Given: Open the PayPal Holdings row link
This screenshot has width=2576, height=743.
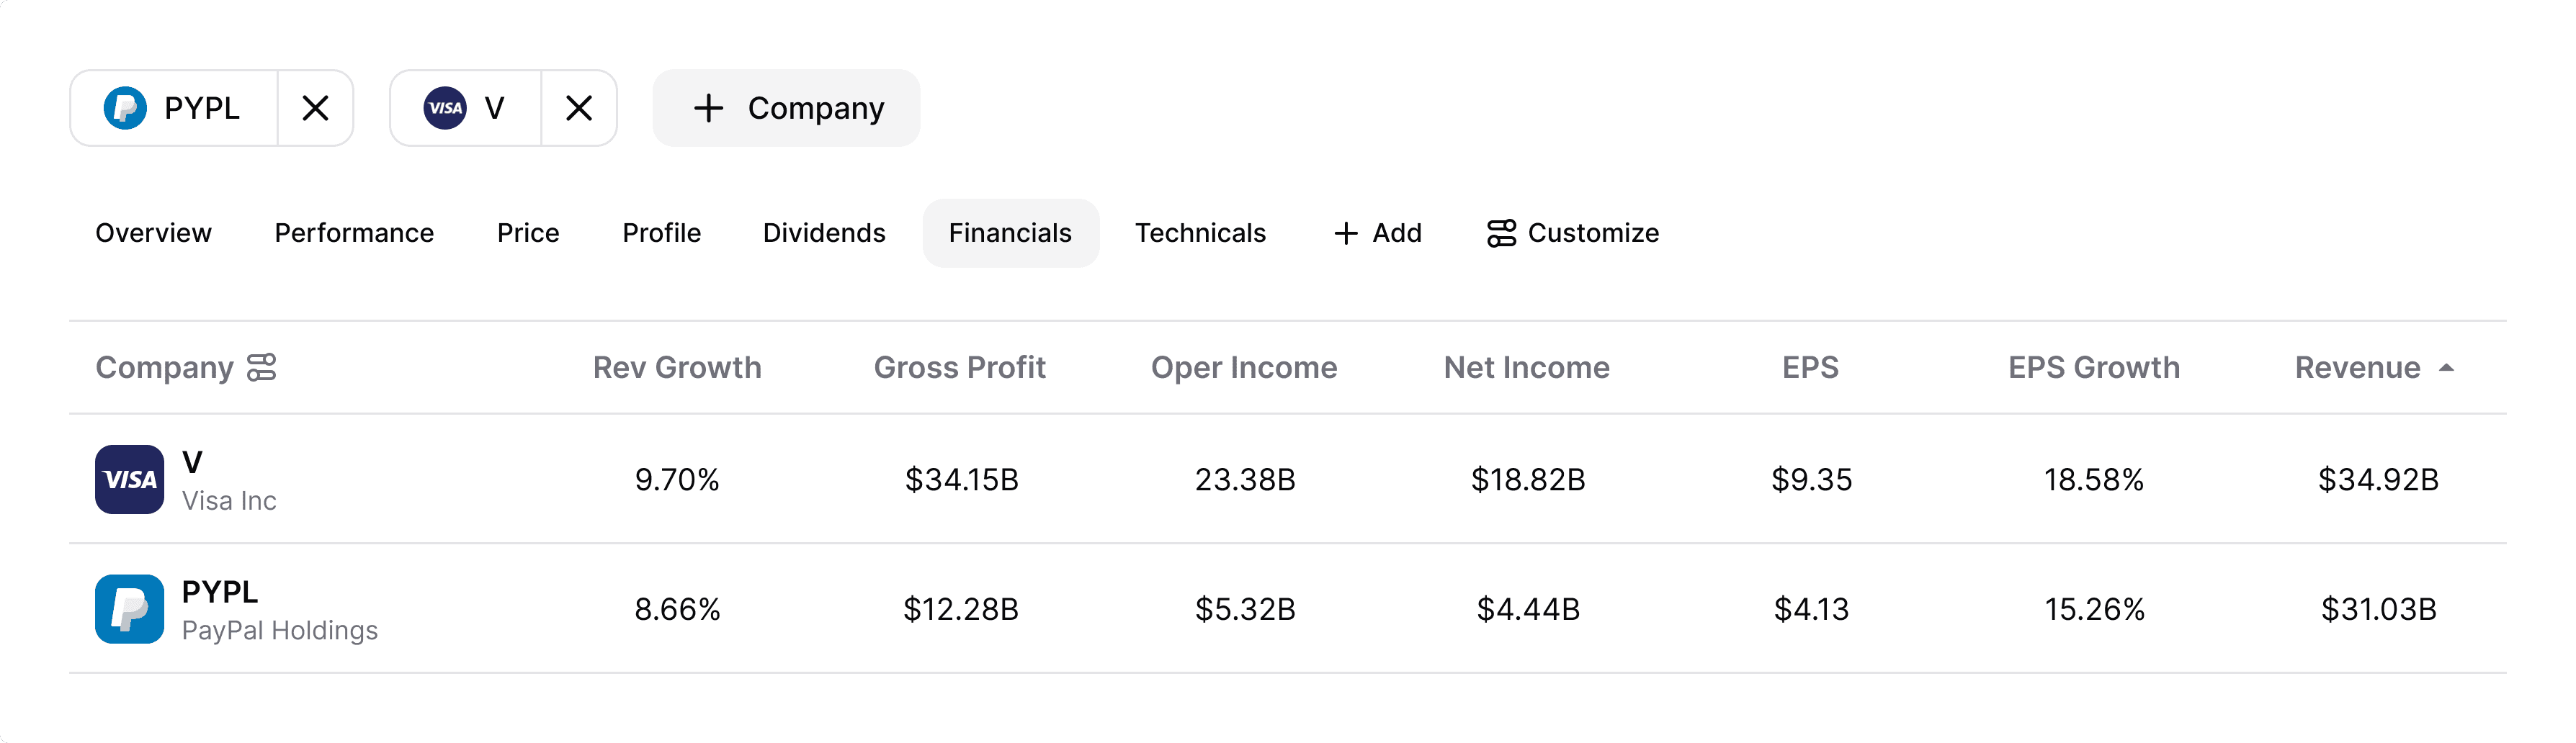Looking at the screenshot, I should click(x=279, y=630).
